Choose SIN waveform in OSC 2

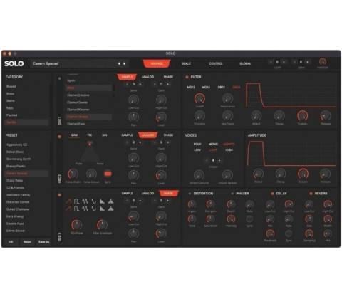tap(105, 135)
